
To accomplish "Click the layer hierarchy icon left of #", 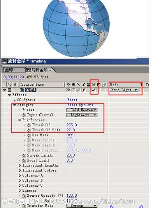I will point(9,85).
